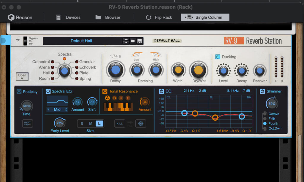Click the High Damping knob

point(156,70)
